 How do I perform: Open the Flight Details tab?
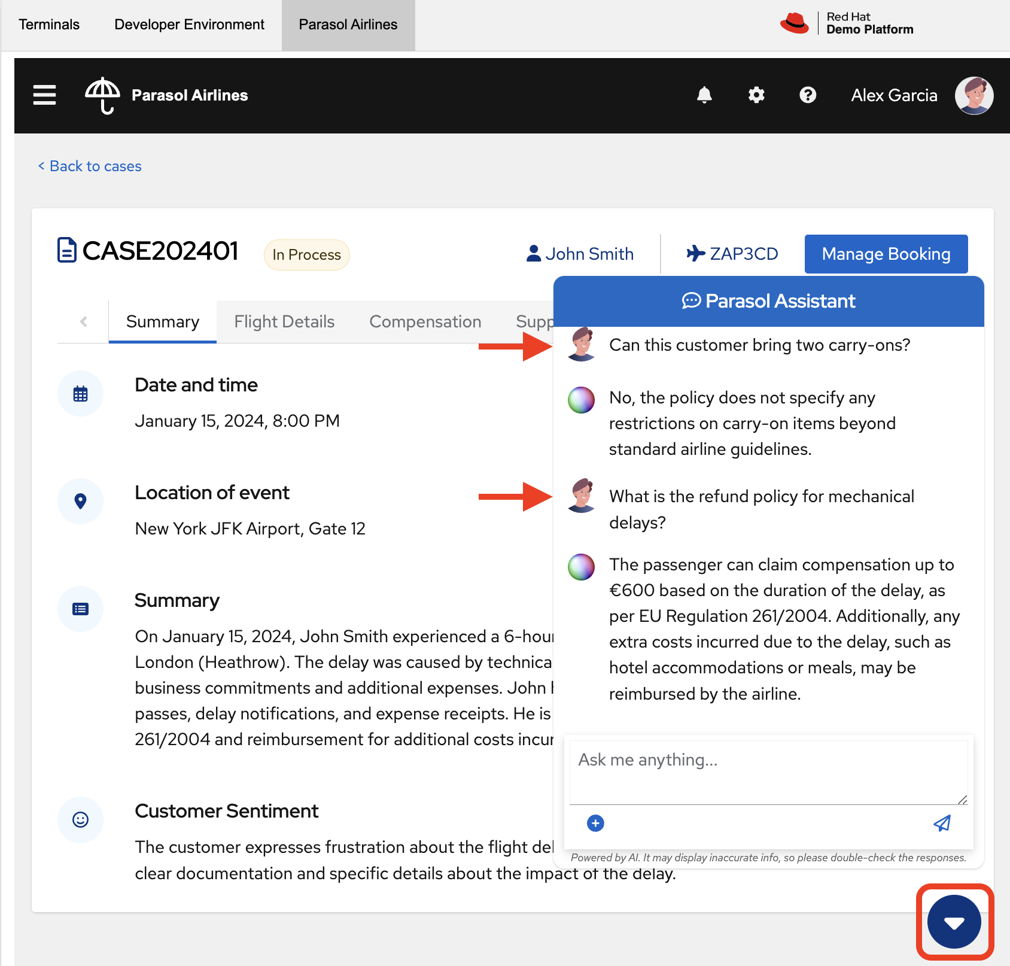coord(284,321)
